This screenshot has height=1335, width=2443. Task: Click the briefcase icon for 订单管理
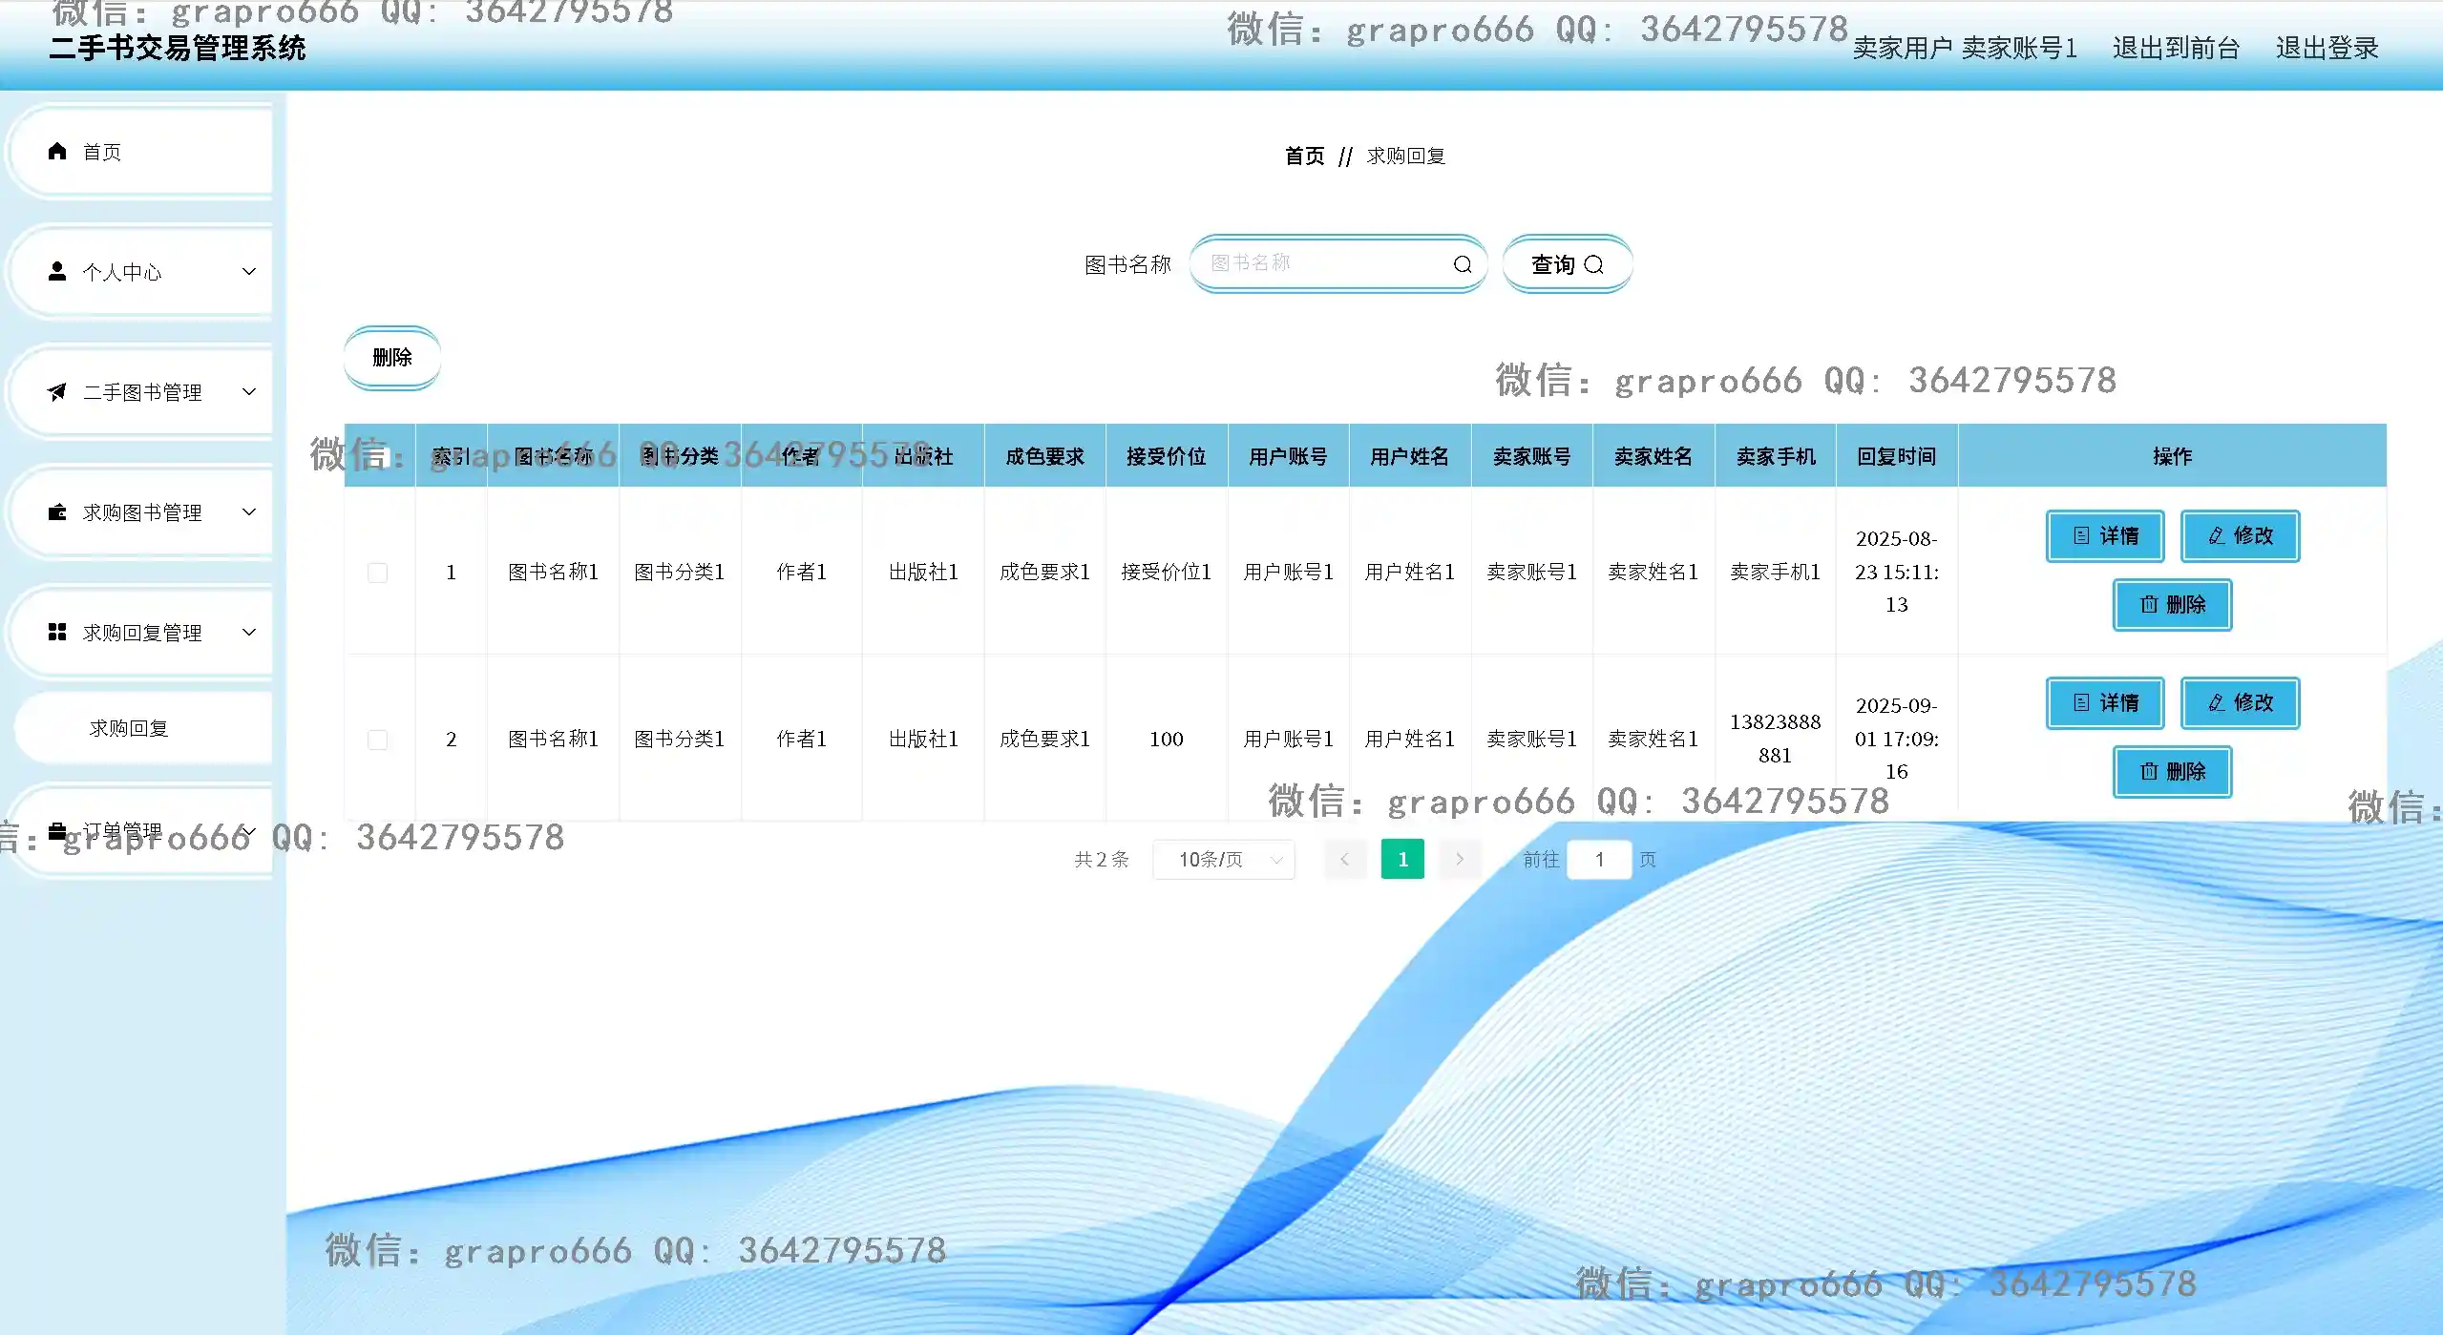point(57,830)
